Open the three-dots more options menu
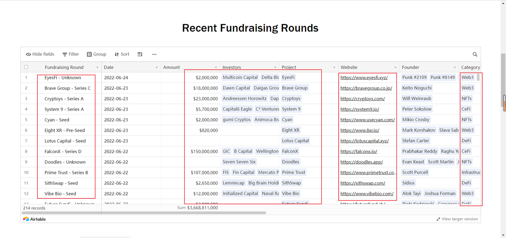 point(154,54)
